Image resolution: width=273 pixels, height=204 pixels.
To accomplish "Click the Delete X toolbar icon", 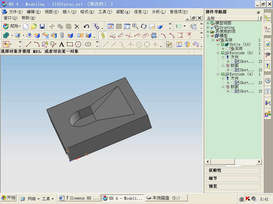I will 77,26.
